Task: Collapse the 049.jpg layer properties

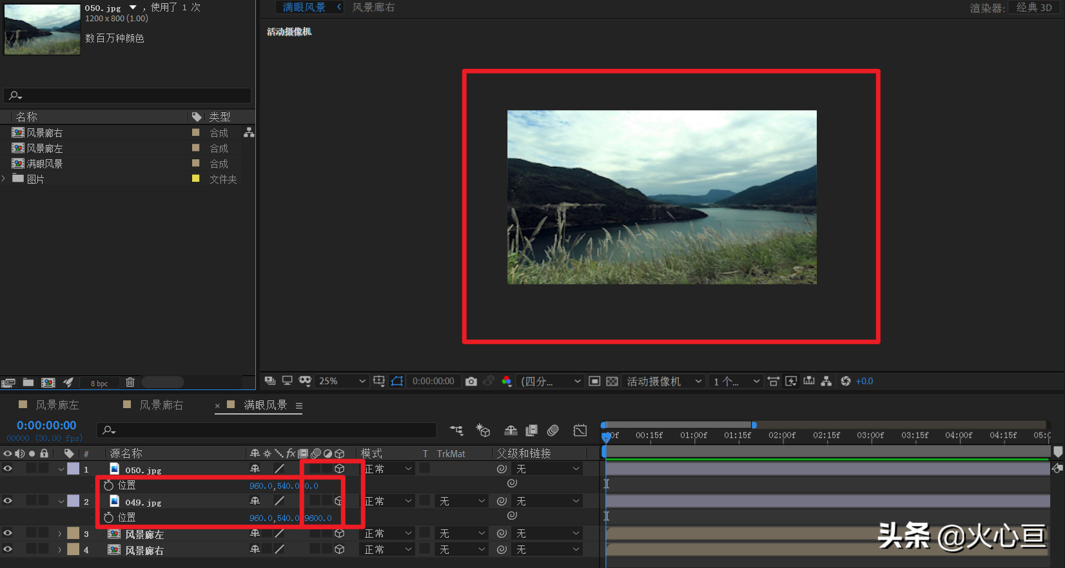Action: pos(61,501)
